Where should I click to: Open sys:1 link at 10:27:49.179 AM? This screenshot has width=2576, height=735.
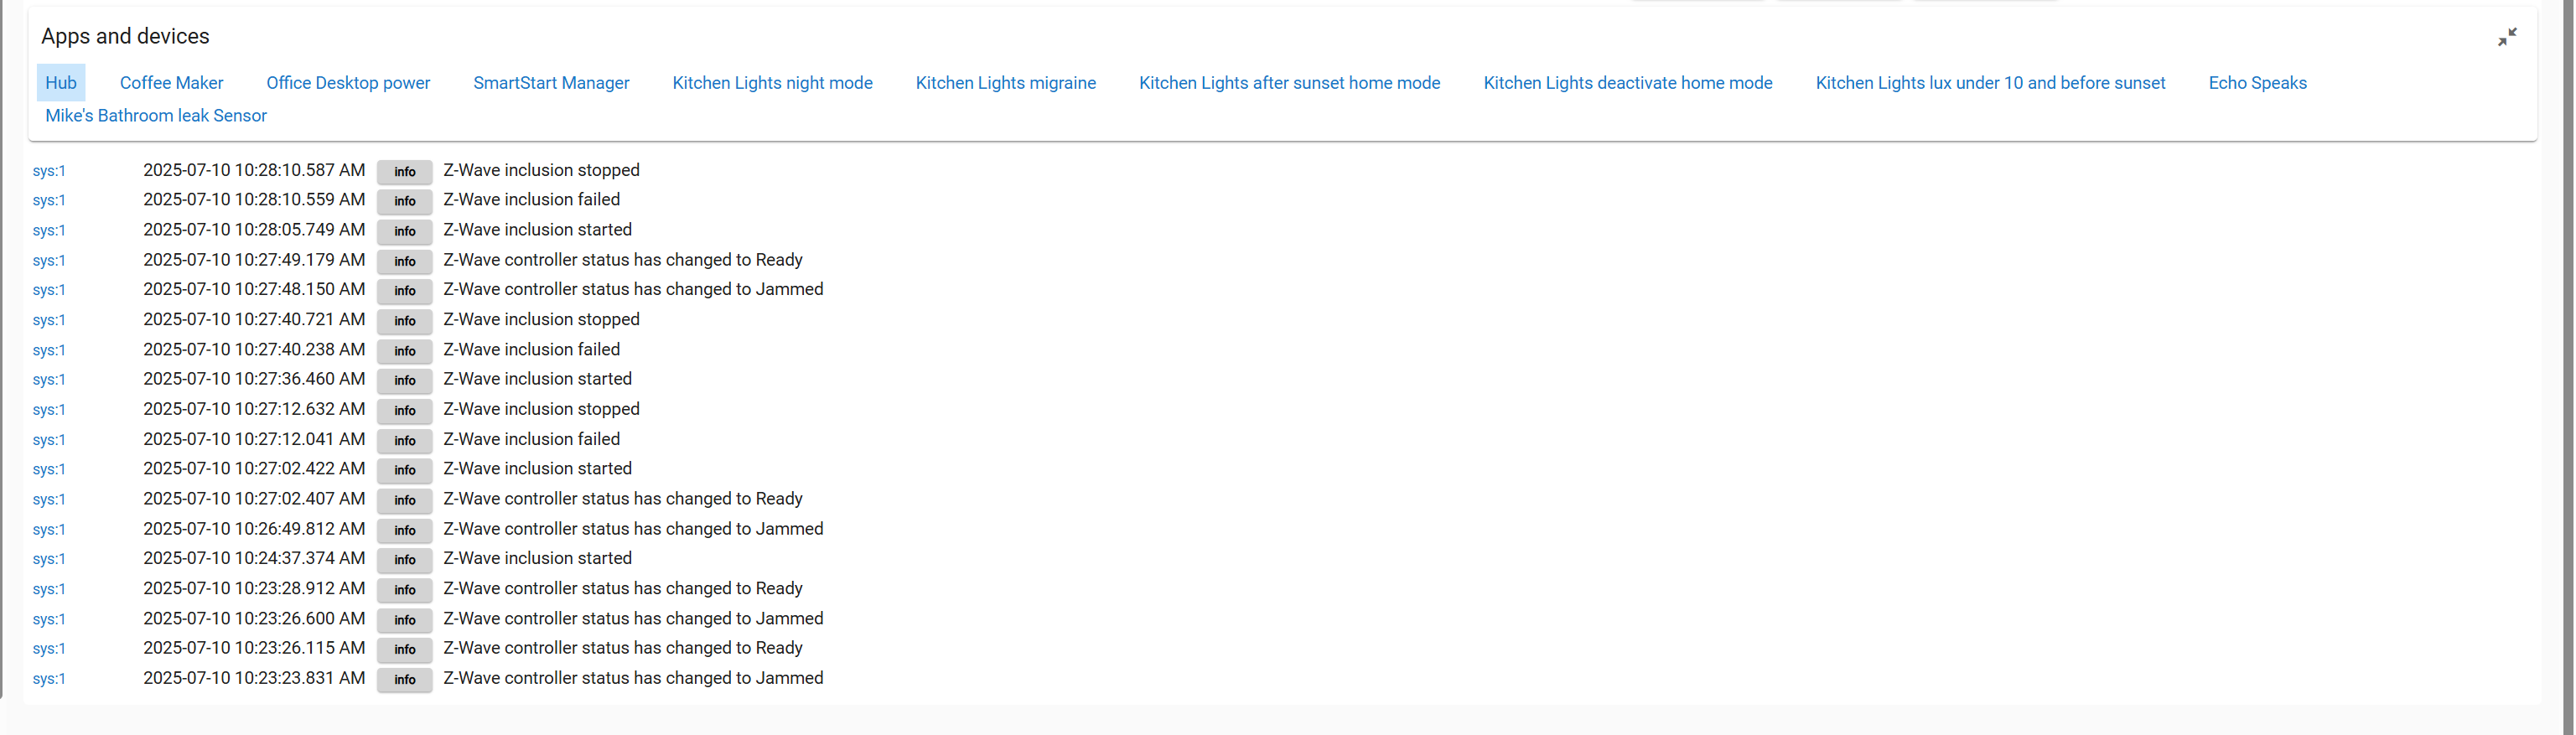pos(49,261)
